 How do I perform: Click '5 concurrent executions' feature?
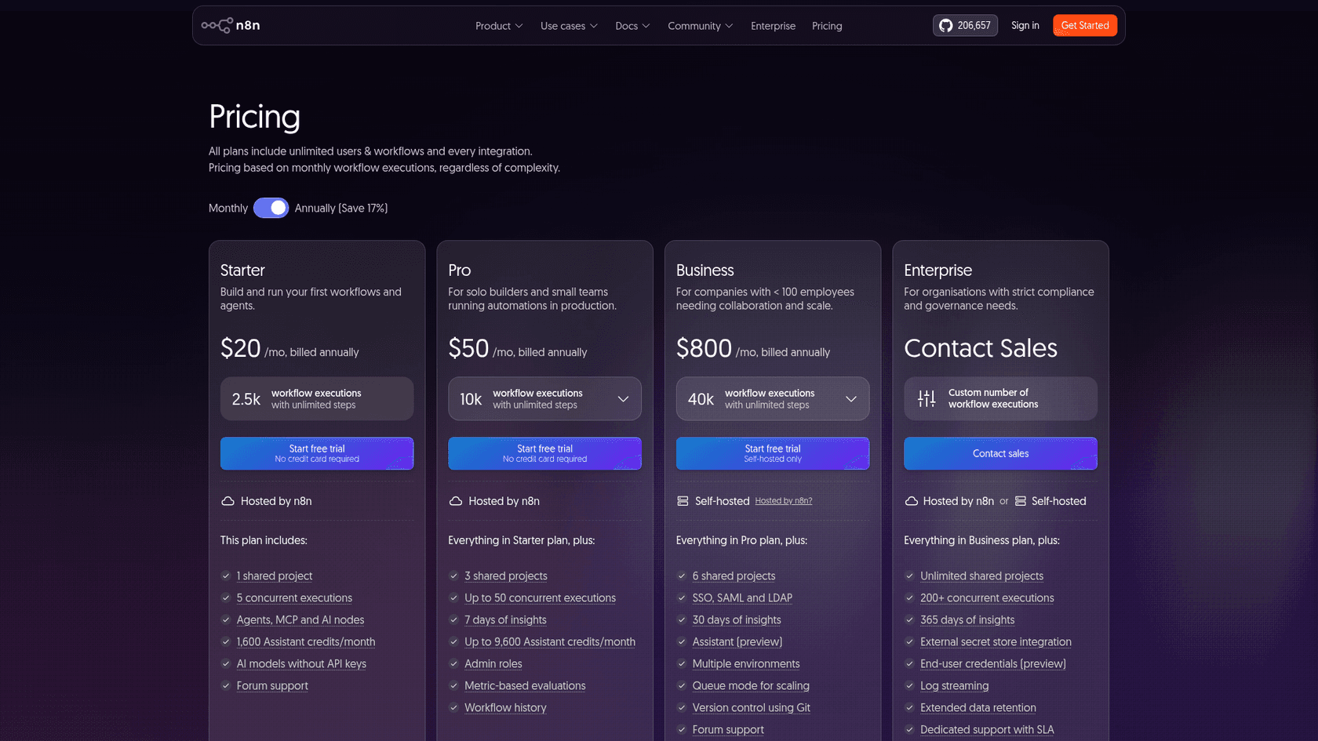tap(294, 598)
